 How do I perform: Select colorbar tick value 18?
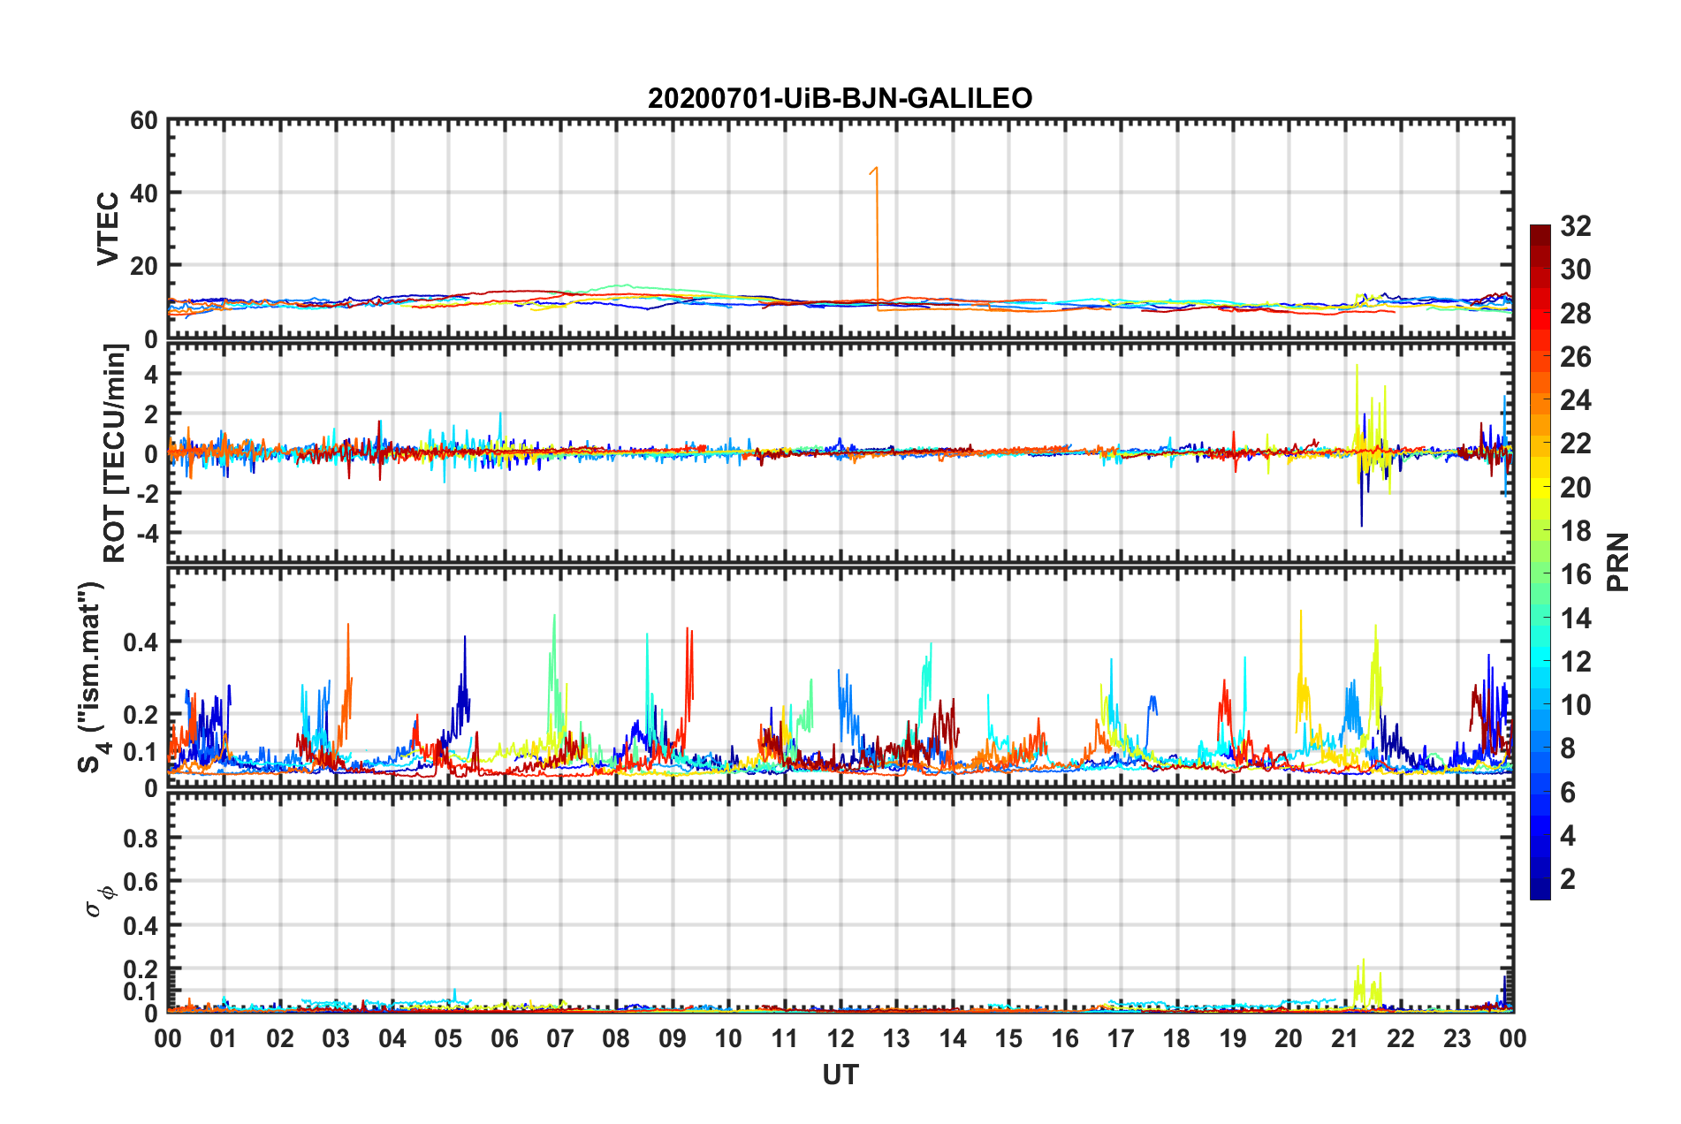(1576, 531)
